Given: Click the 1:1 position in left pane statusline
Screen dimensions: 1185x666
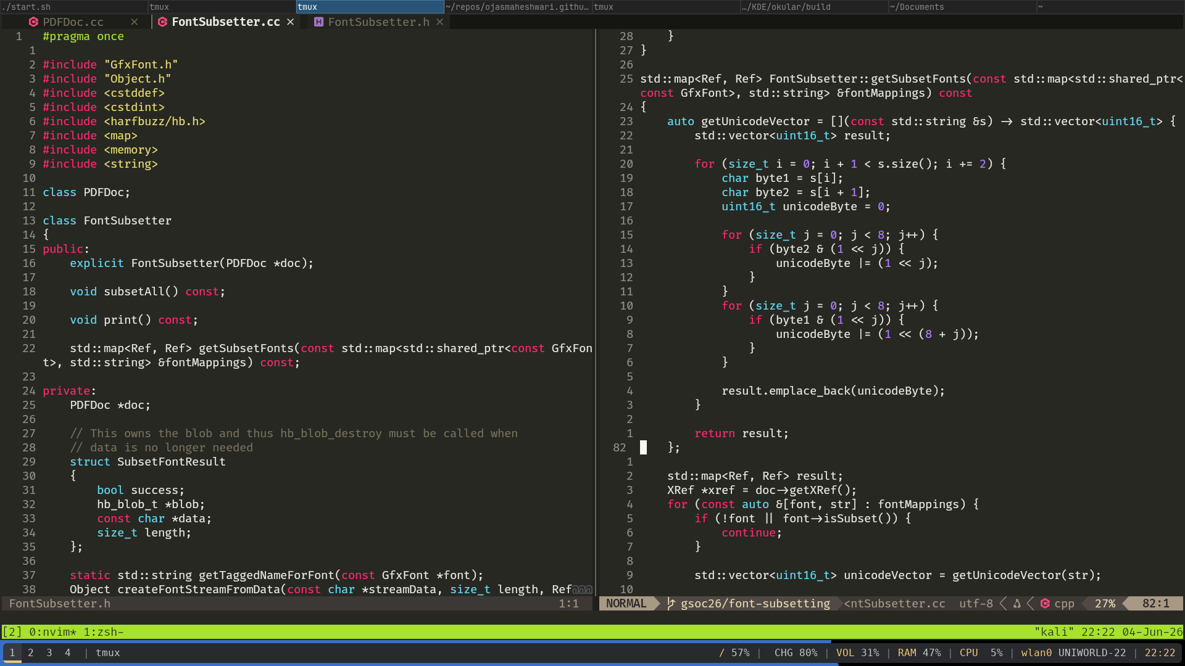Looking at the screenshot, I should [568, 604].
